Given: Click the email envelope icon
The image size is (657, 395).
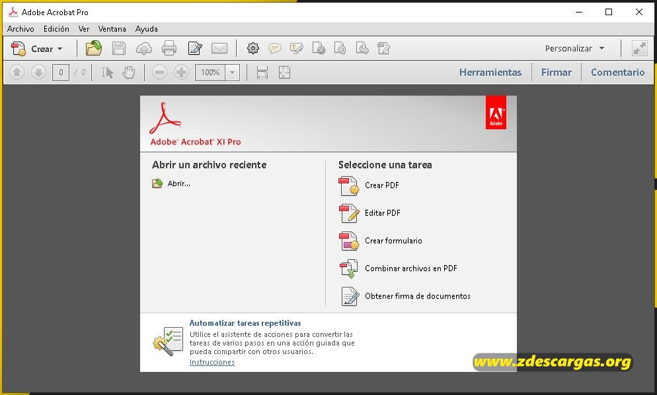Looking at the screenshot, I should [x=219, y=49].
